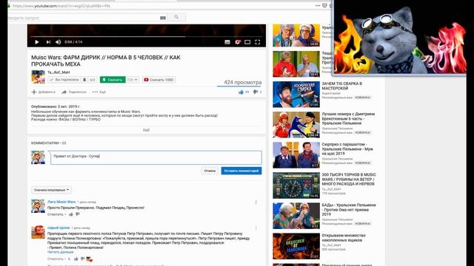
Task: Reply to серый орлов comment 'Ответить'
Action: point(56,259)
